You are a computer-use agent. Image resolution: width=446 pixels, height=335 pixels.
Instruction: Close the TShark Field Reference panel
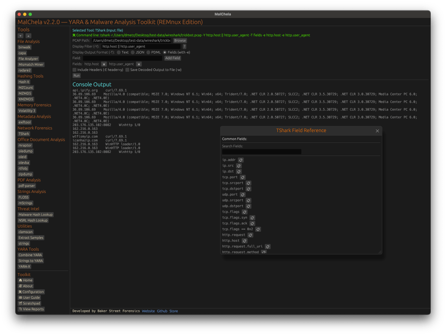[x=377, y=131]
